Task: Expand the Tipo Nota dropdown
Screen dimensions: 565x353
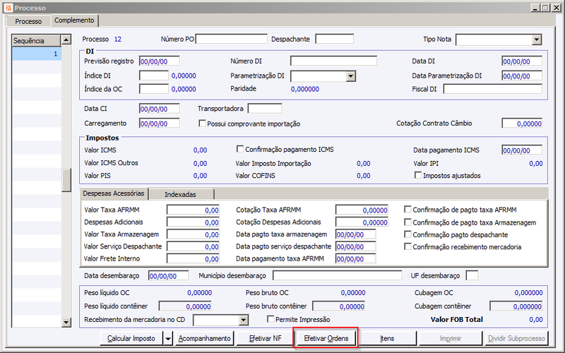Action: click(x=537, y=40)
